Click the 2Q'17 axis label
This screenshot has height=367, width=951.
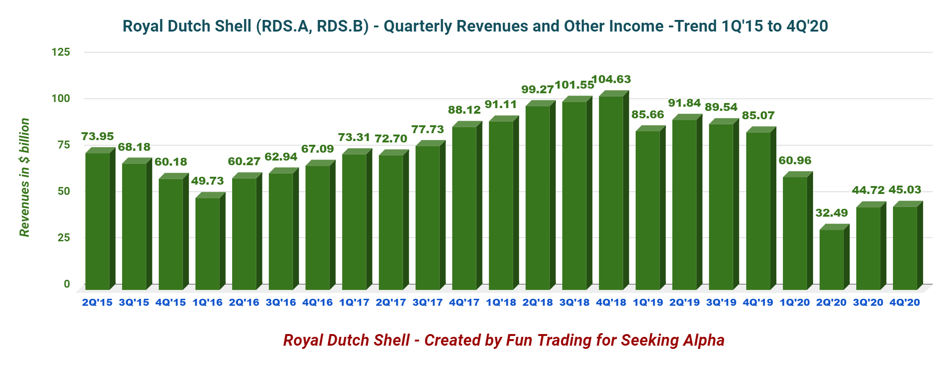pos(391,303)
